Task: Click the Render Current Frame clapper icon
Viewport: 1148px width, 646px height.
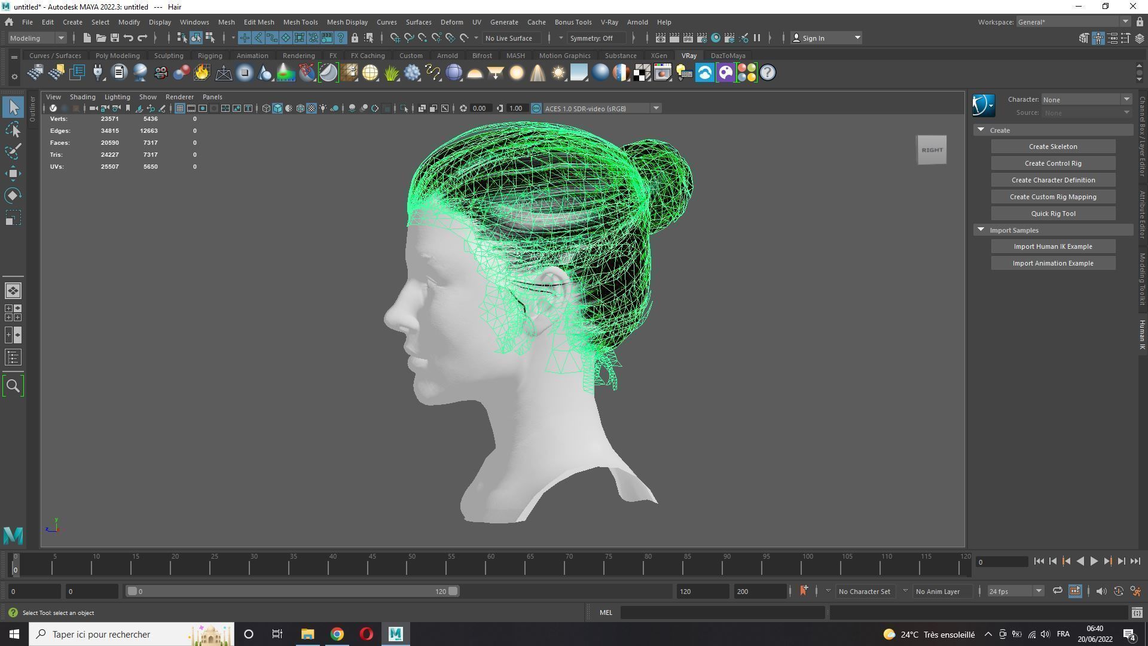Action: click(x=674, y=38)
